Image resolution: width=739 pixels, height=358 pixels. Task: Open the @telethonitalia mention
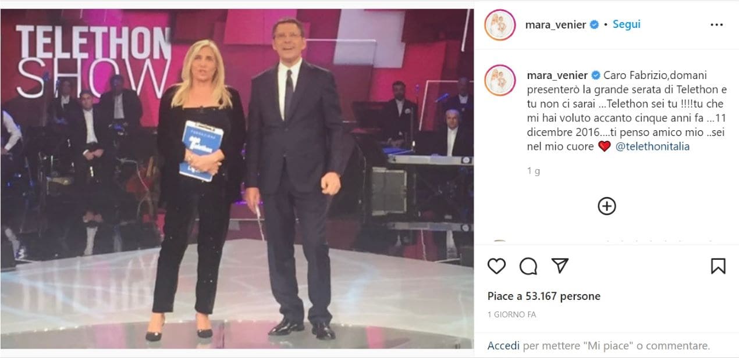click(x=652, y=146)
